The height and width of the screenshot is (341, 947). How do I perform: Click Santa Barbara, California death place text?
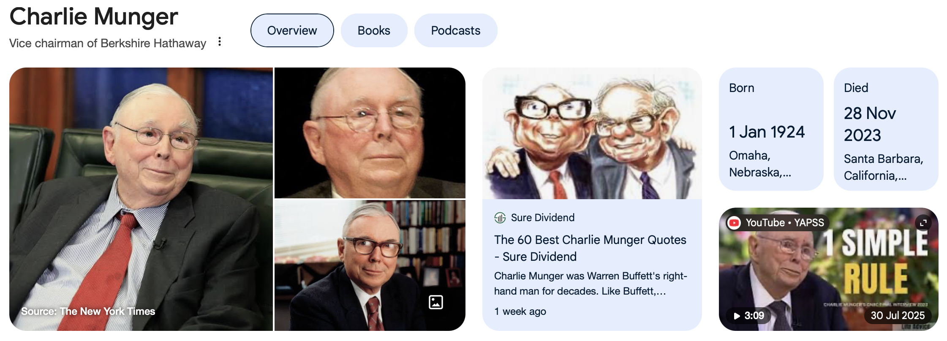click(x=884, y=167)
